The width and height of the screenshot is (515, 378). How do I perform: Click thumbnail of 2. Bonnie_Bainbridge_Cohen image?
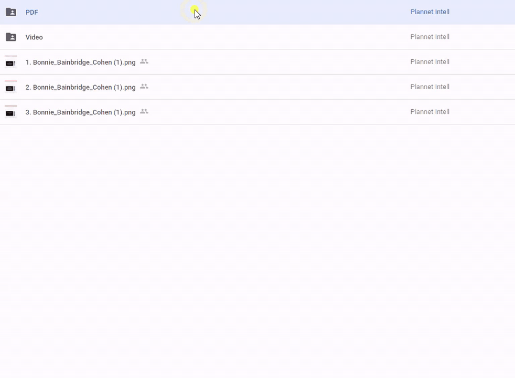click(x=10, y=87)
